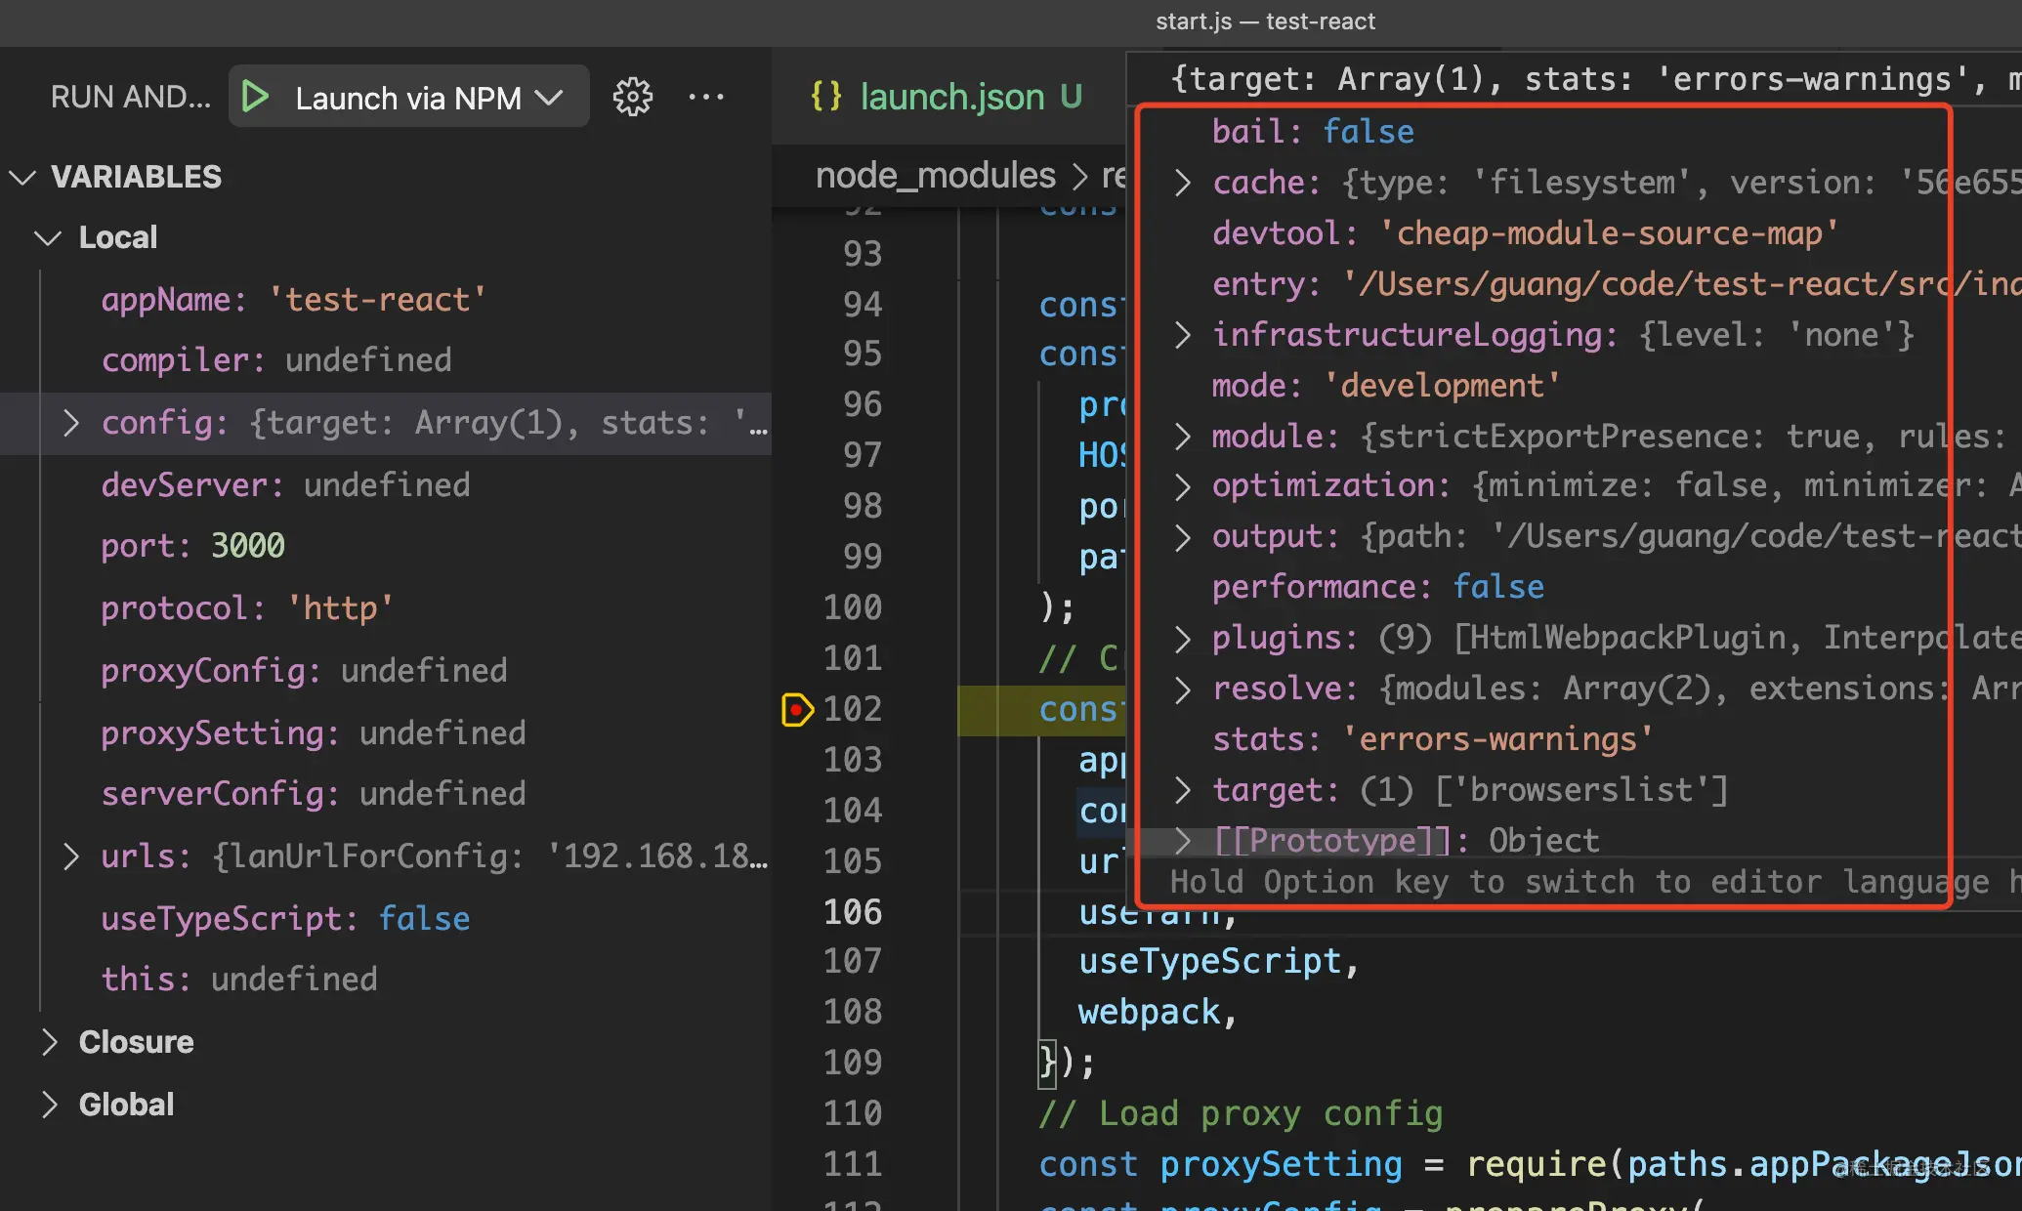Expand the urls variable

[x=70, y=856]
